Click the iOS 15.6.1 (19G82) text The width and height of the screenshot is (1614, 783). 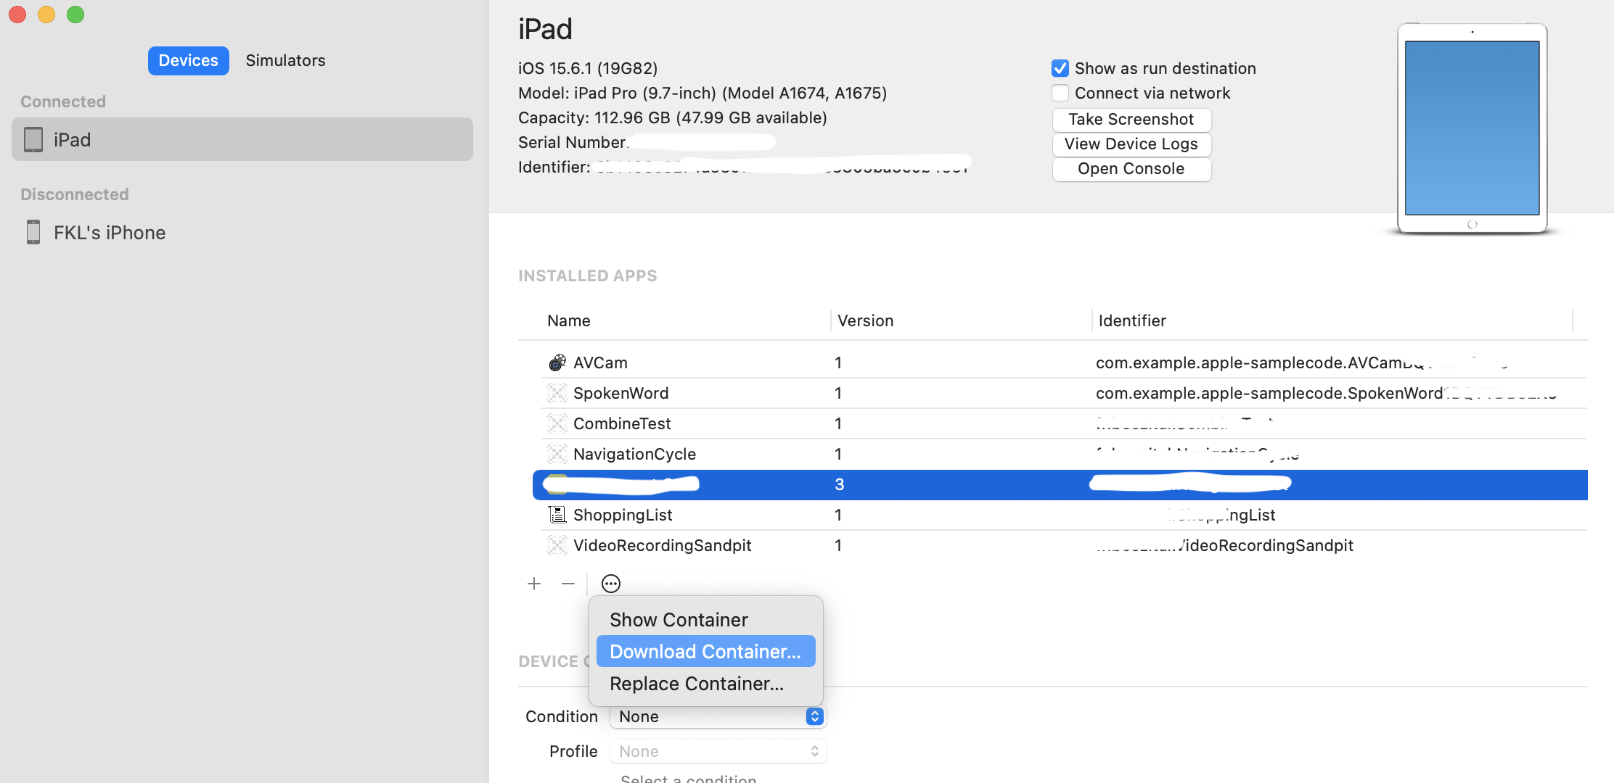click(x=588, y=68)
